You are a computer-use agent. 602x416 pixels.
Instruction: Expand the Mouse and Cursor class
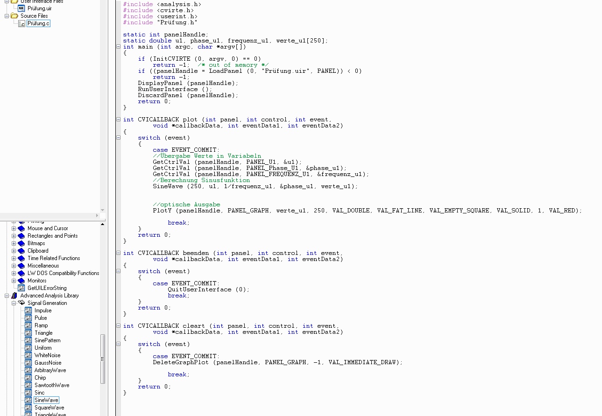(x=14, y=228)
